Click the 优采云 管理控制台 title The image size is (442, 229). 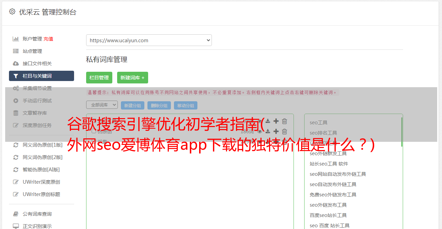(48, 12)
